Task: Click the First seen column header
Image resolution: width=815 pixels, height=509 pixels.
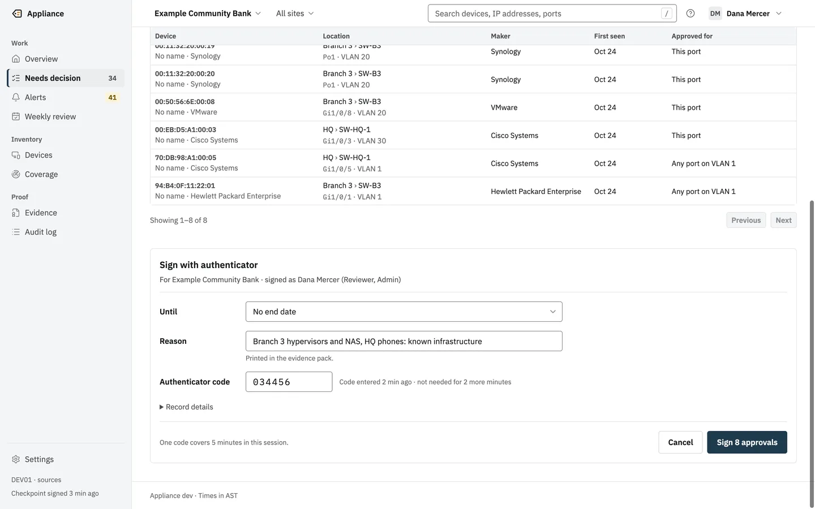Action: [x=610, y=36]
